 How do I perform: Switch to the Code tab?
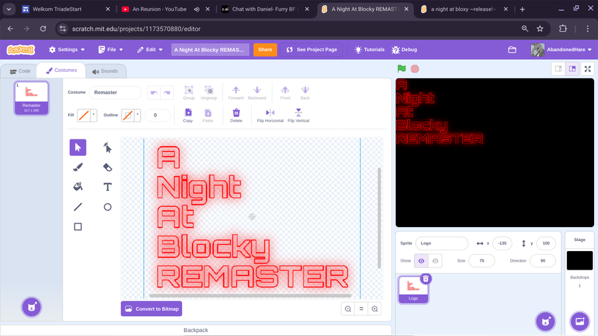point(20,71)
